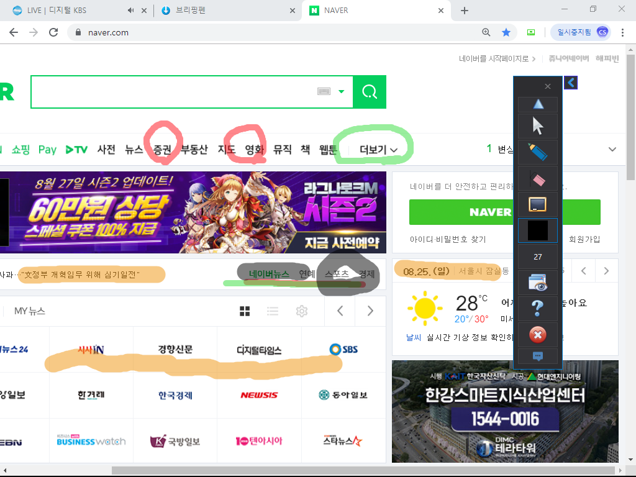This screenshot has width=636, height=477.
Task: Click the vertical page scrollbar thumb
Action: pyautogui.click(x=630, y=117)
